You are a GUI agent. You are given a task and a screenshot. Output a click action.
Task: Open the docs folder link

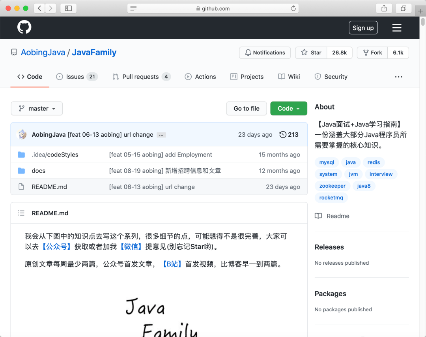click(39, 171)
